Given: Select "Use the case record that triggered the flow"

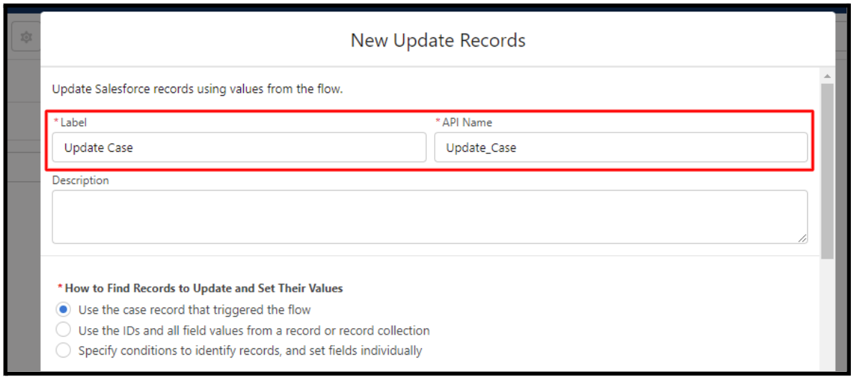Looking at the screenshot, I should tap(64, 310).
